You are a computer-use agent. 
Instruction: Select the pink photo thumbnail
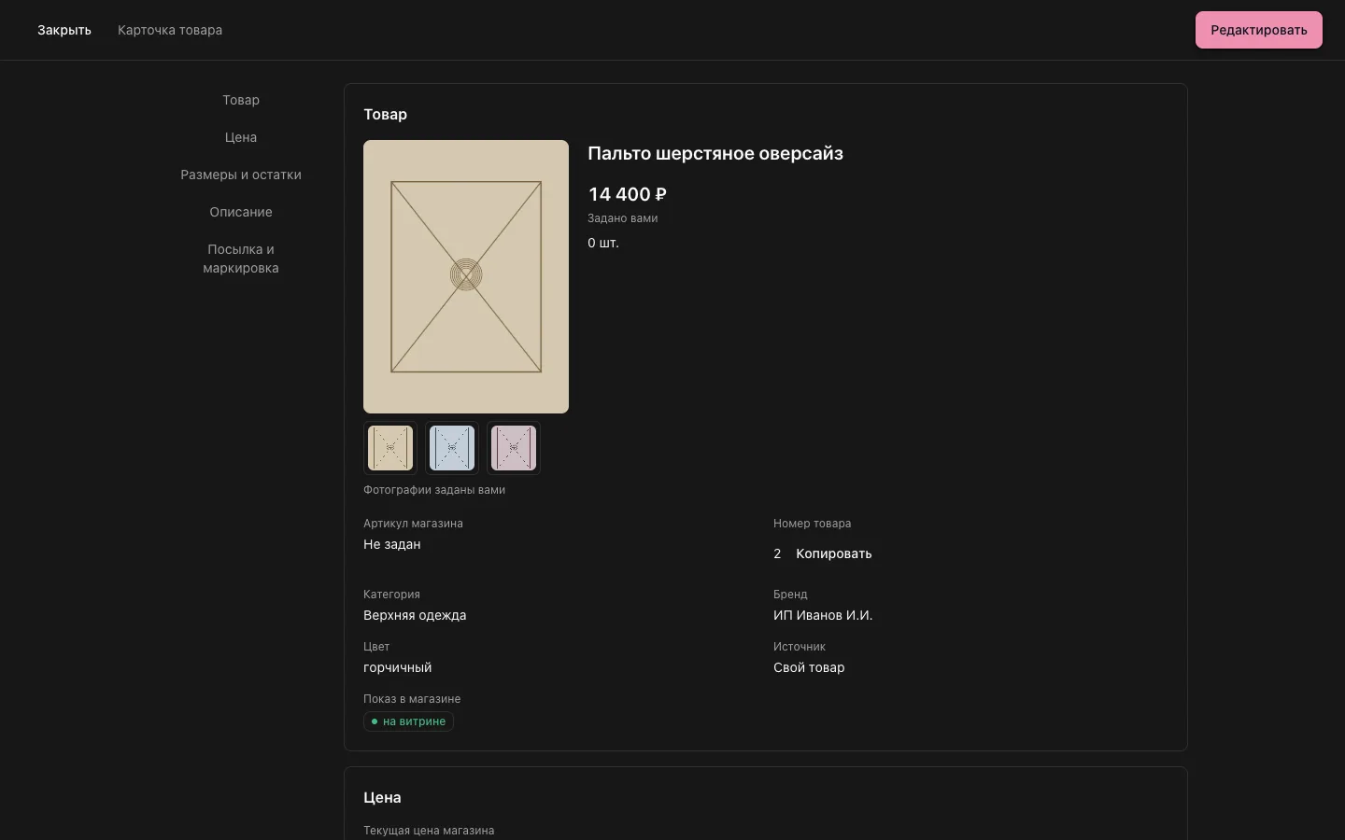coord(514,448)
